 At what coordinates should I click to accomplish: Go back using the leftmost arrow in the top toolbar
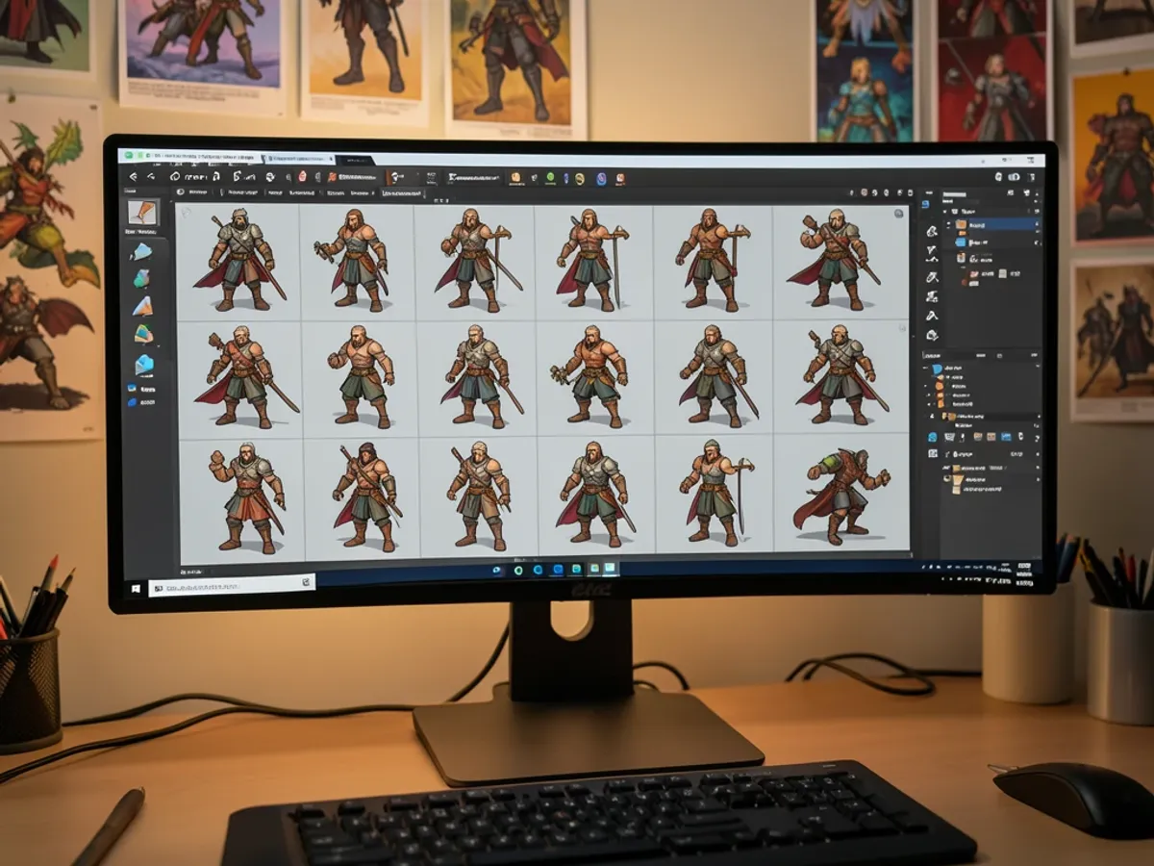pyautogui.click(x=133, y=177)
